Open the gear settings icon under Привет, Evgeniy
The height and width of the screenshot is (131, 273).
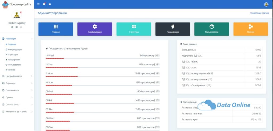pos(12,27)
